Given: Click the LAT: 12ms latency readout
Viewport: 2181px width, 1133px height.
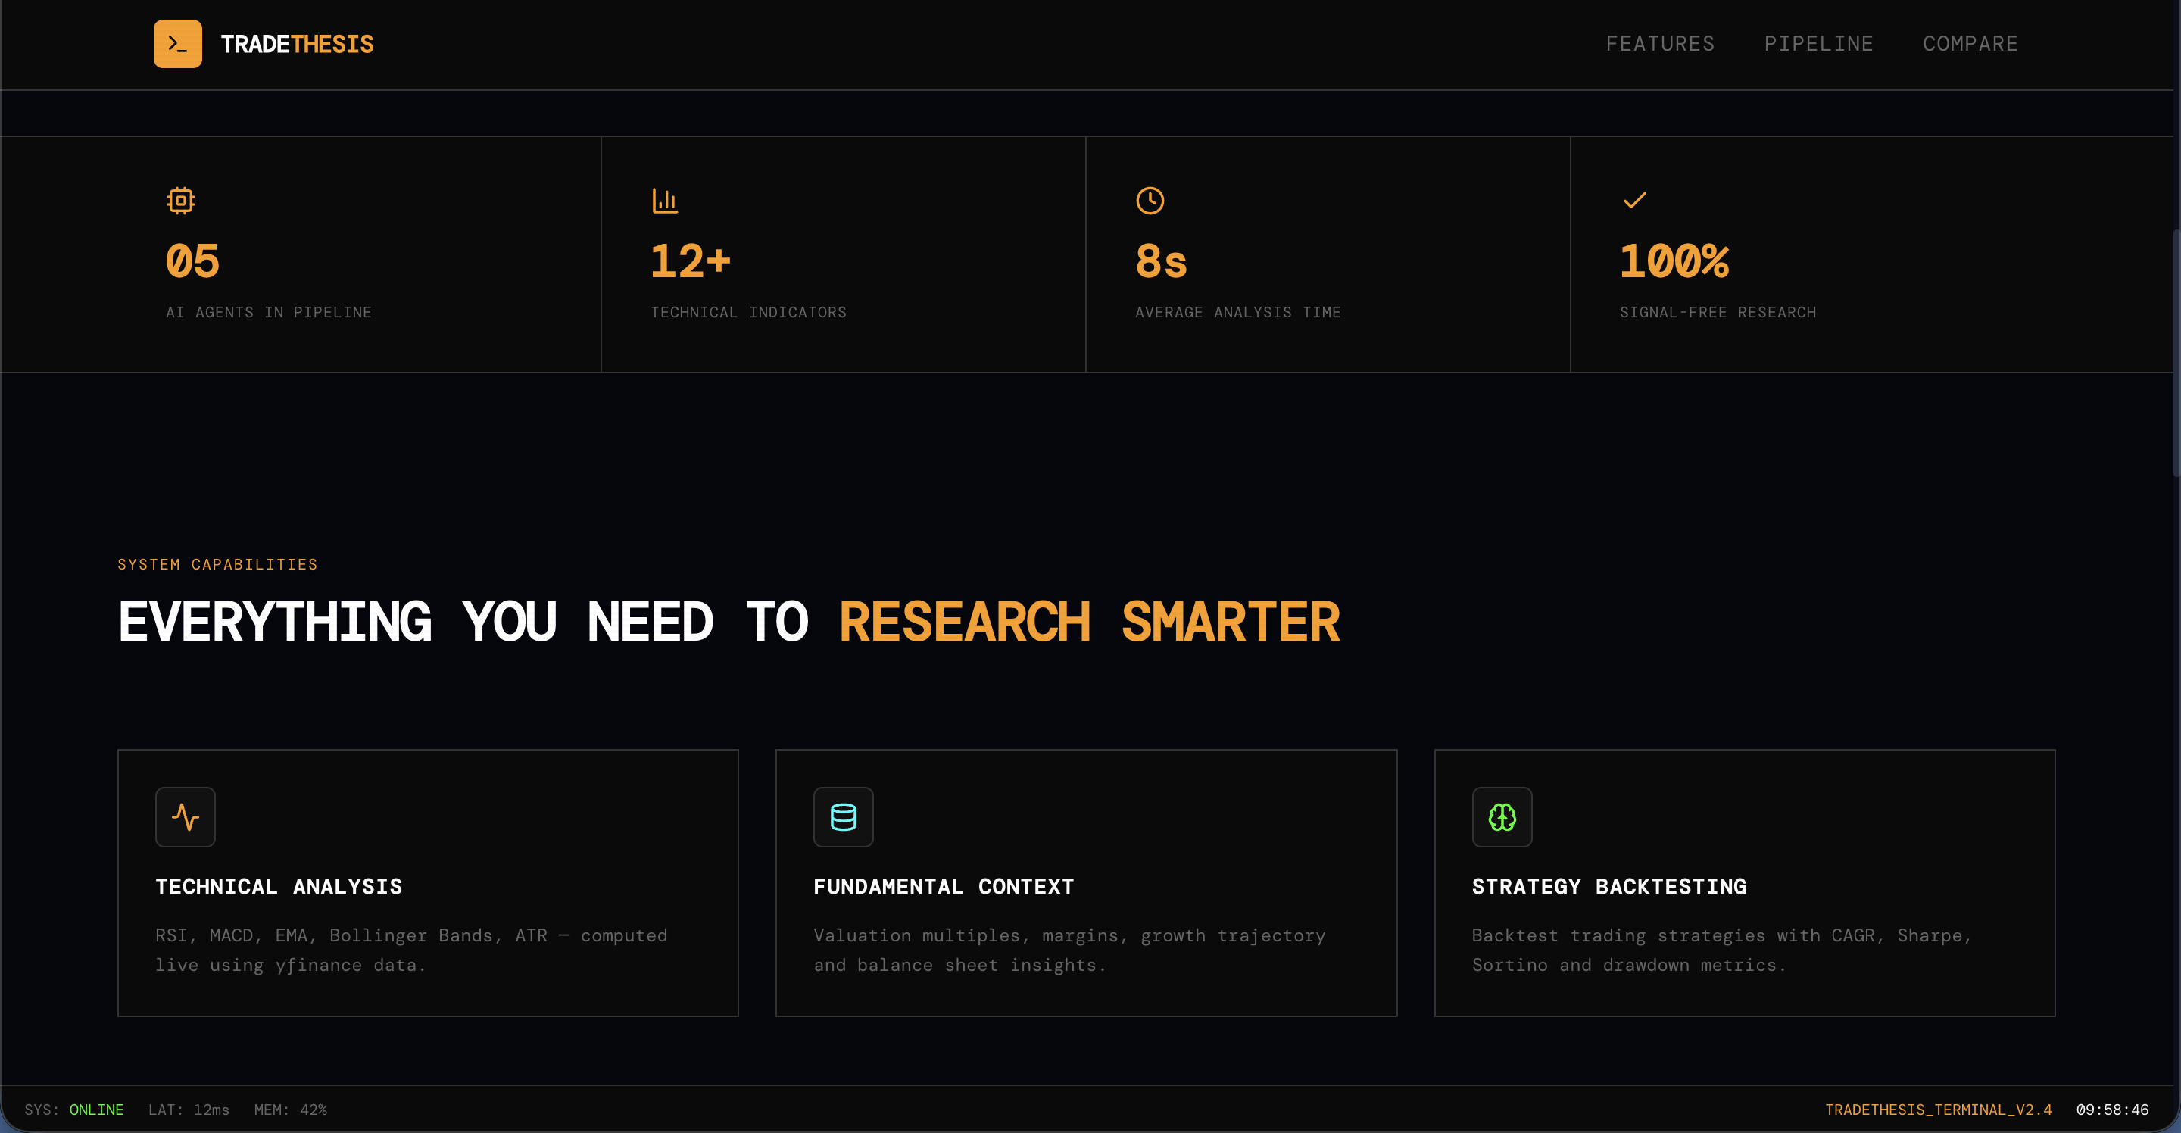Looking at the screenshot, I should [188, 1110].
